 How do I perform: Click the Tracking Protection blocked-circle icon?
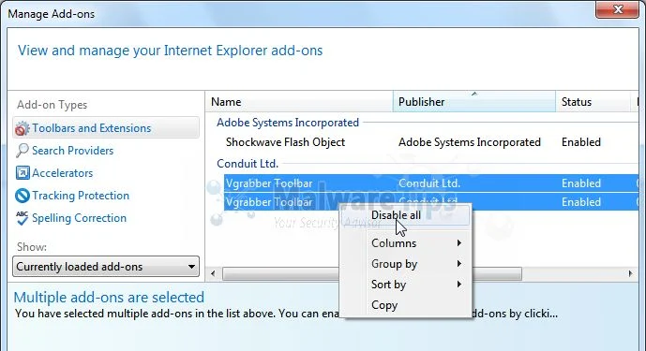pyautogui.click(x=23, y=196)
